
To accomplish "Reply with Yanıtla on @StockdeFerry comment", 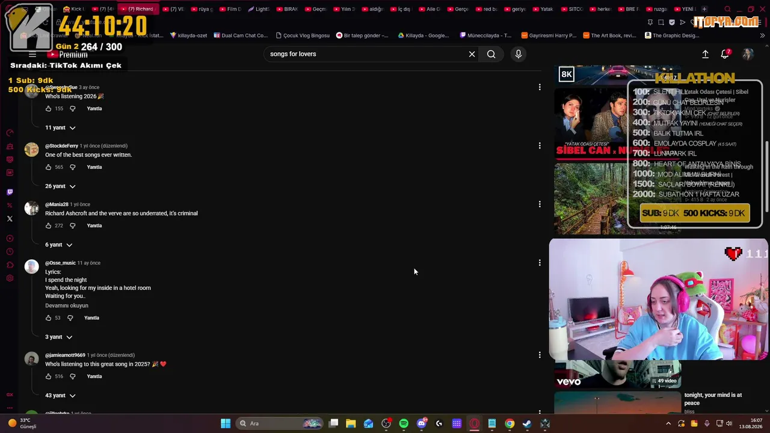I will [x=94, y=167].
